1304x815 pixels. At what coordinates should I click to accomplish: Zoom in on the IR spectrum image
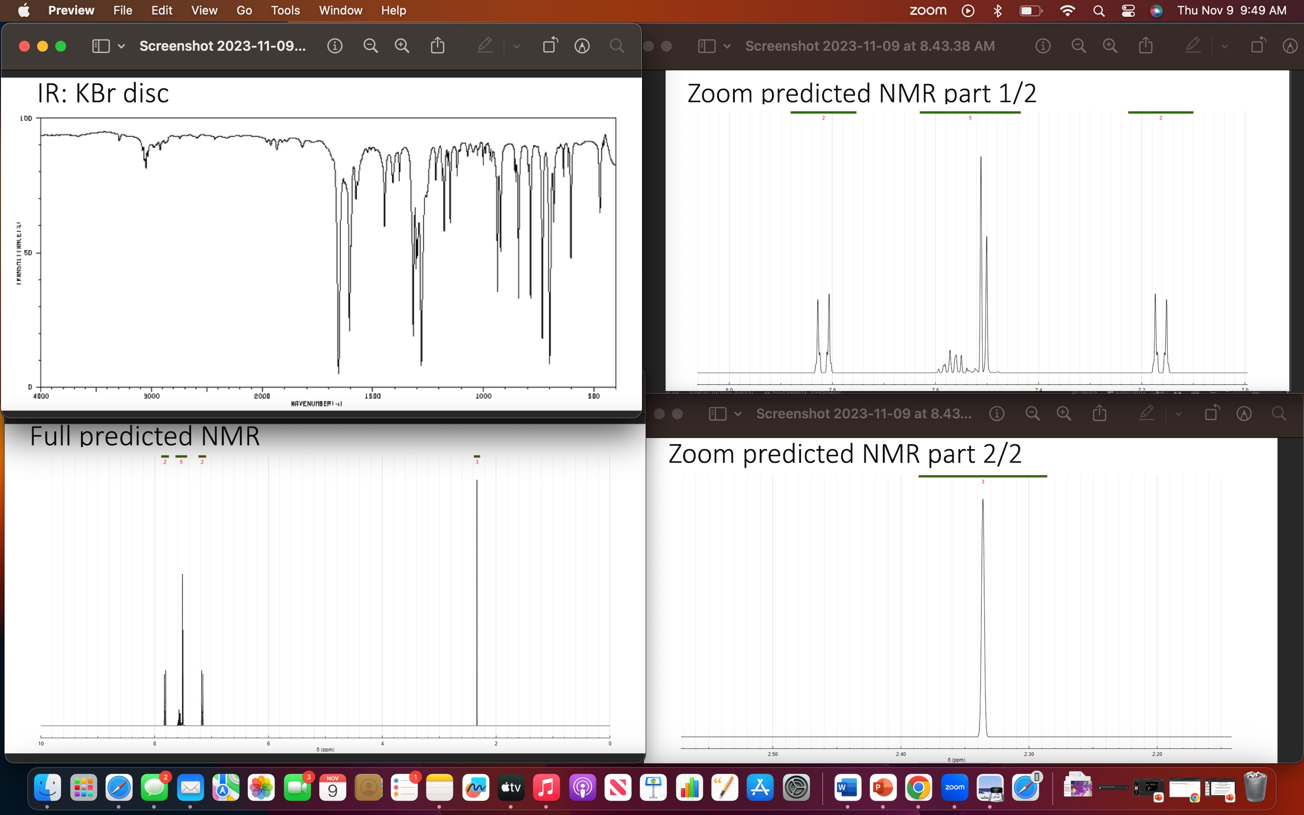pos(402,46)
